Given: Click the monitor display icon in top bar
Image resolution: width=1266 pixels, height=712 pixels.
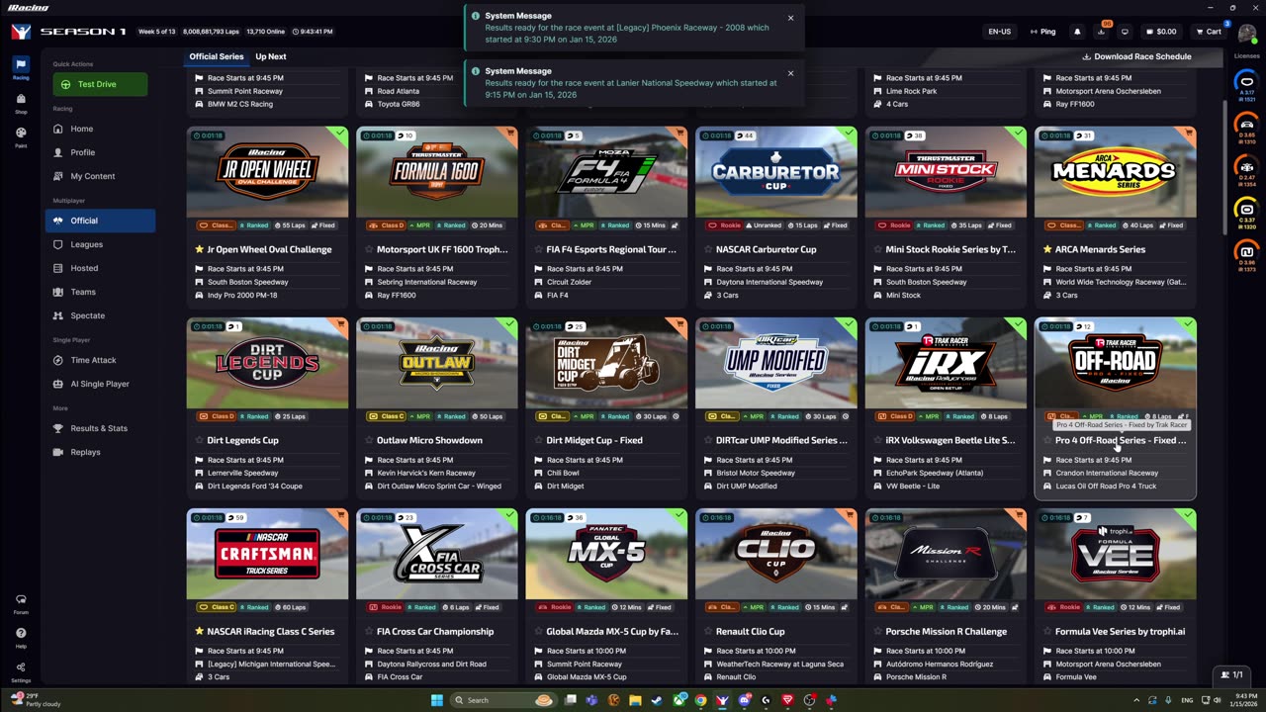Looking at the screenshot, I should tap(1125, 32).
